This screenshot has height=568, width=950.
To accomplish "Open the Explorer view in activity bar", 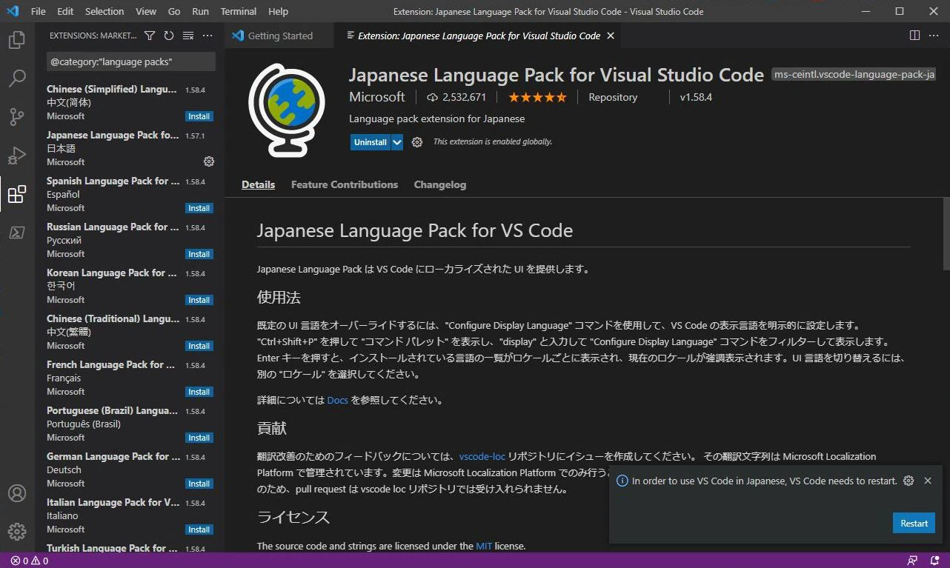I will click(16, 40).
